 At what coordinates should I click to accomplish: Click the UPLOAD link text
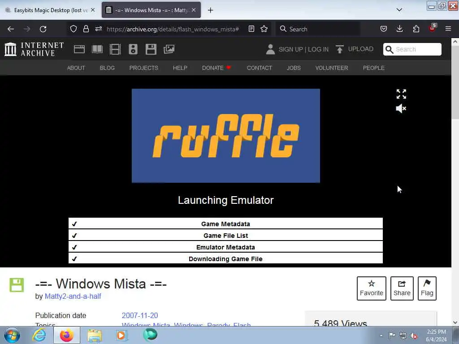pos(361,49)
